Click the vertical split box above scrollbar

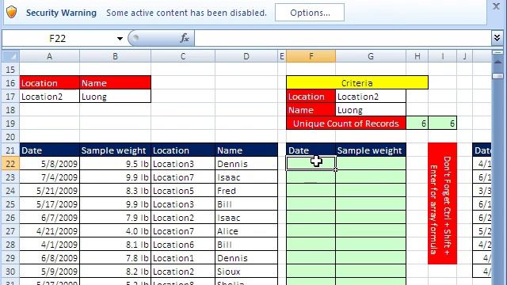[x=497, y=52]
